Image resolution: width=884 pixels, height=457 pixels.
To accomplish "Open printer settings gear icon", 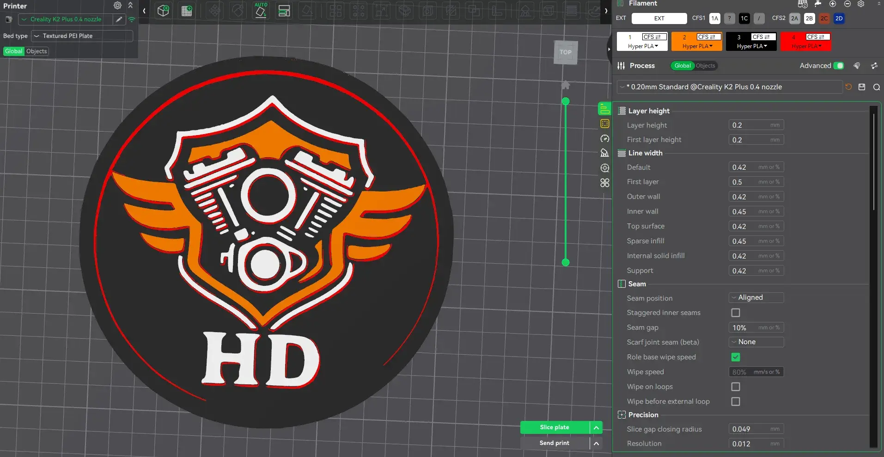I will [x=117, y=6].
